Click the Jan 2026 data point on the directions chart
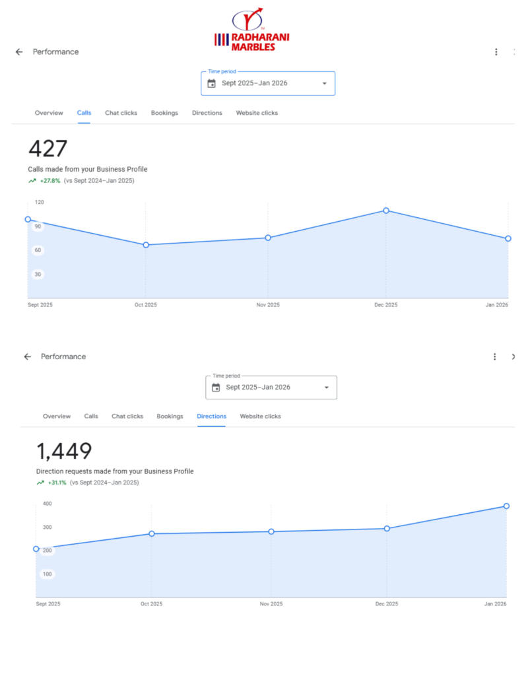Viewport: 526px width, 676px height. click(x=507, y=506)
